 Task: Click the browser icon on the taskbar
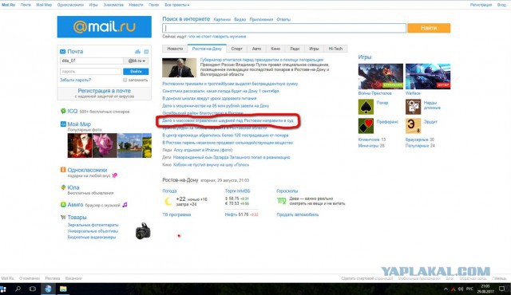click(x=48, y=289)
